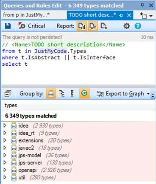Close the Queries and Rules Edit panel
Image resolution: width=156 pixels, height=184 pixels.
(x=151, y=6)
